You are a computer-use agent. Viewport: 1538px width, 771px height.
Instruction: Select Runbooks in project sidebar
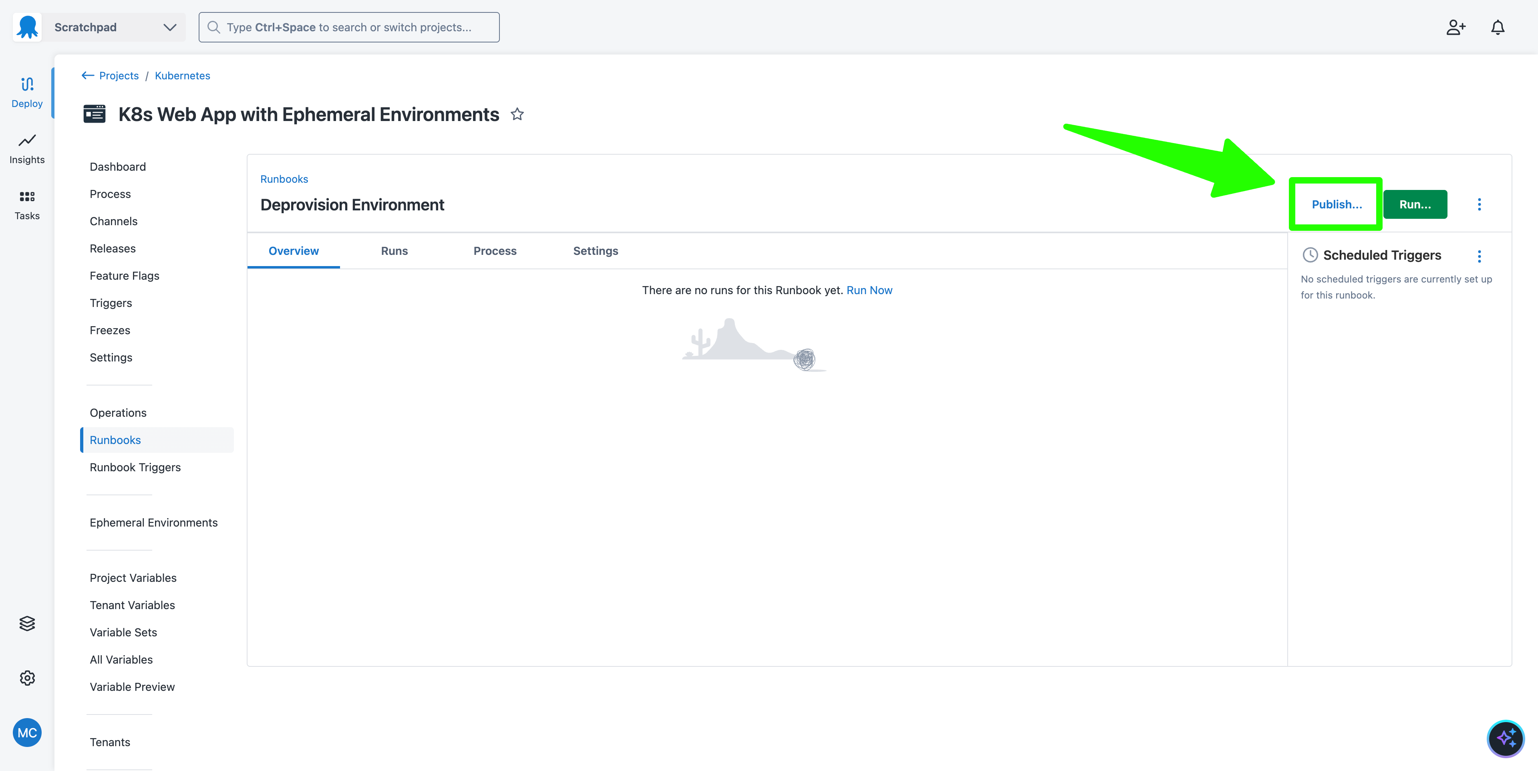pos(157,440)
